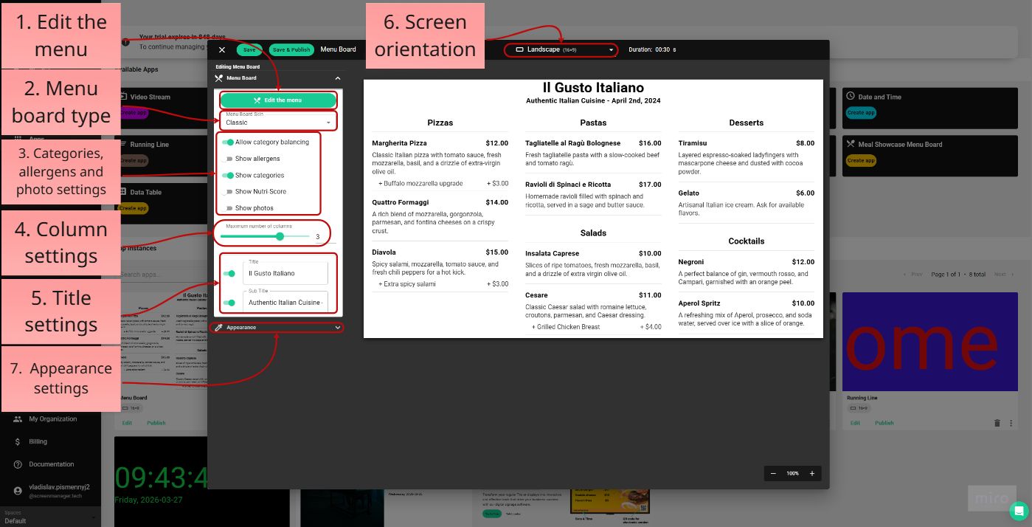Viewport: 1032px width, 527px height.
Task: Adjust the maximum number of columns slider
Action: tap(279, 237)
